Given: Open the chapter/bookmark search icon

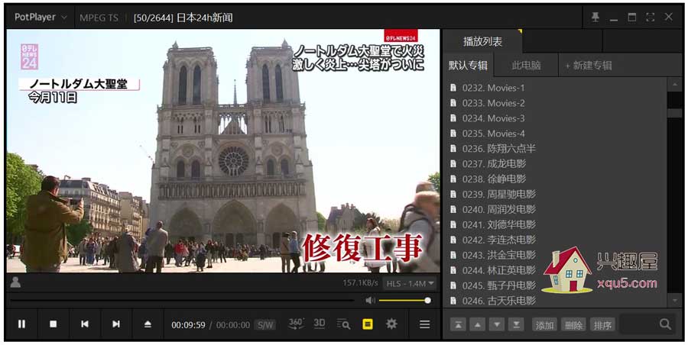Looking at the screenshot, I should [x=343, y=324].
